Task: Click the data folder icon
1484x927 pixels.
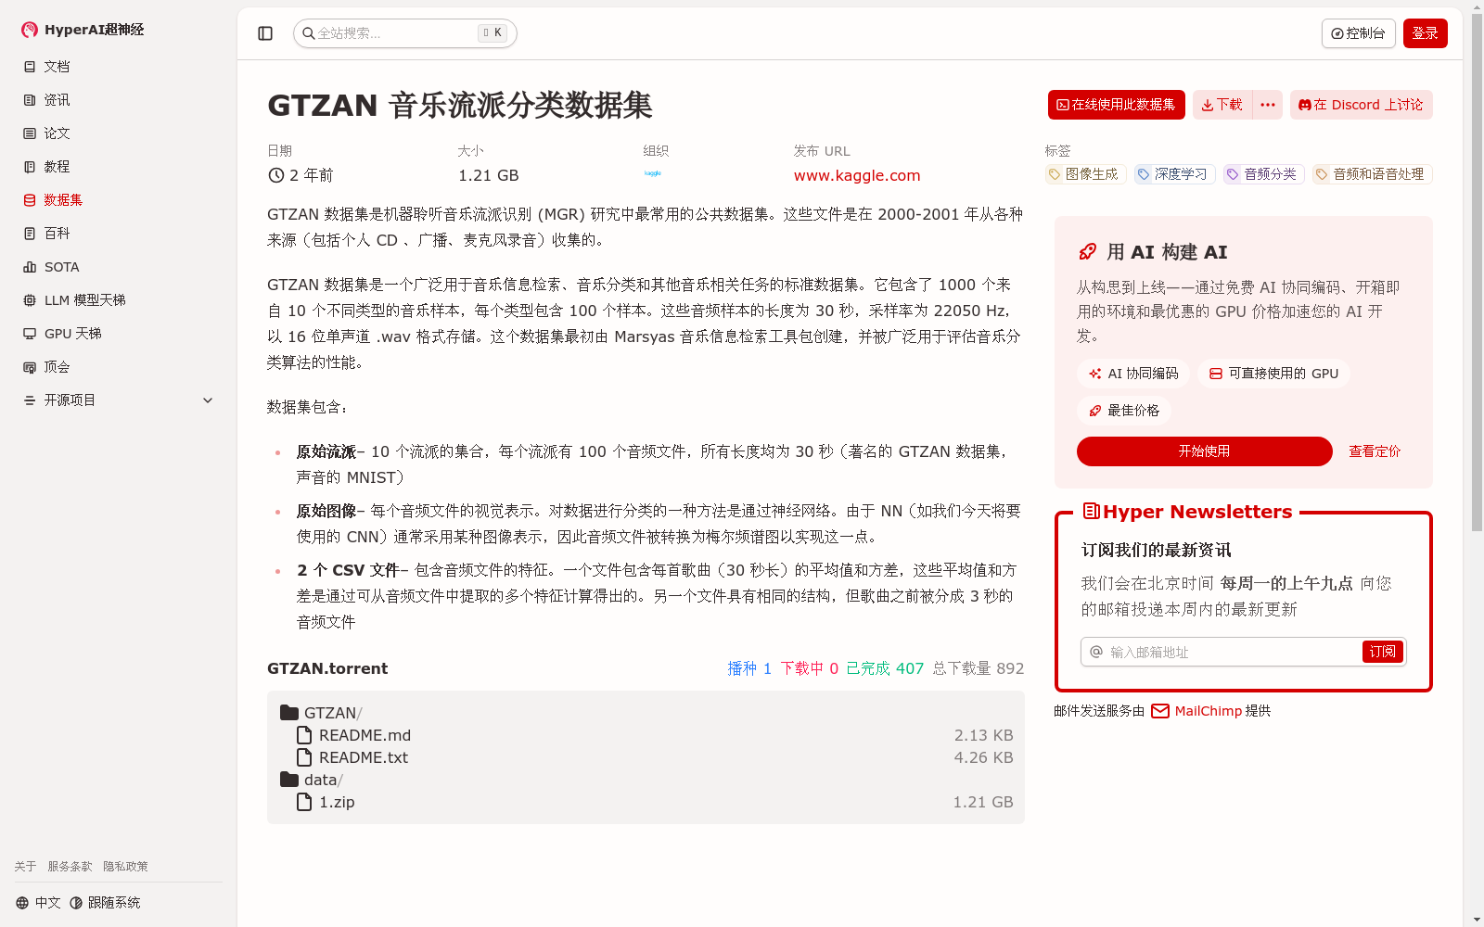Action: click(289, 780)
